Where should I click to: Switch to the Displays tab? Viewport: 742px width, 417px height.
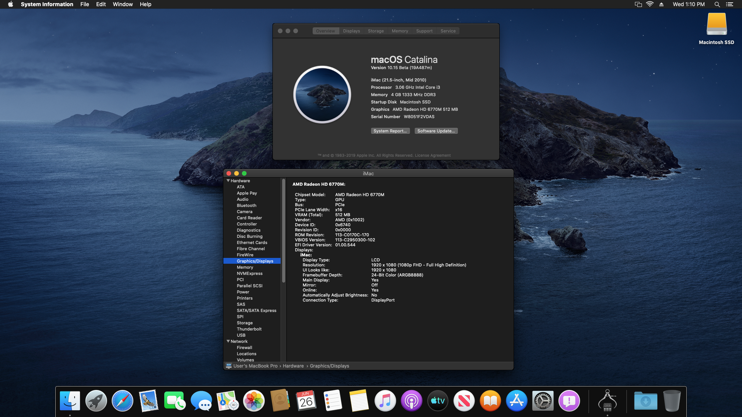(351, 31)
